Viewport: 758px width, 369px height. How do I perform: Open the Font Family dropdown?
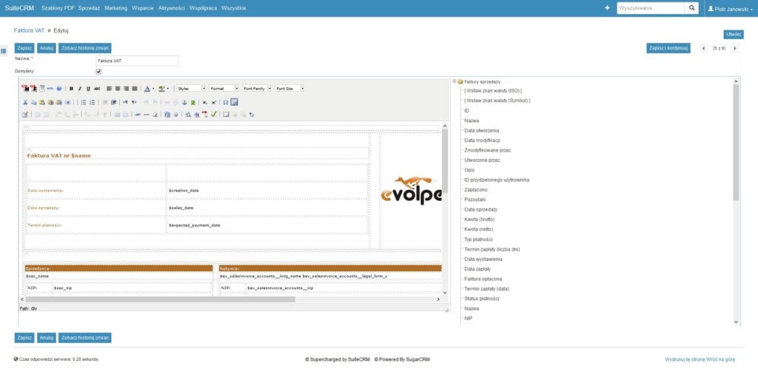click(257, 88)
